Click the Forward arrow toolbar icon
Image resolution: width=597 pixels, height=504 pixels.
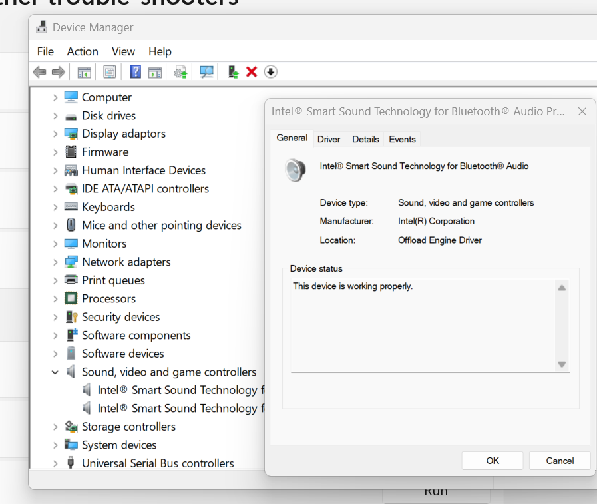point(59,72)
